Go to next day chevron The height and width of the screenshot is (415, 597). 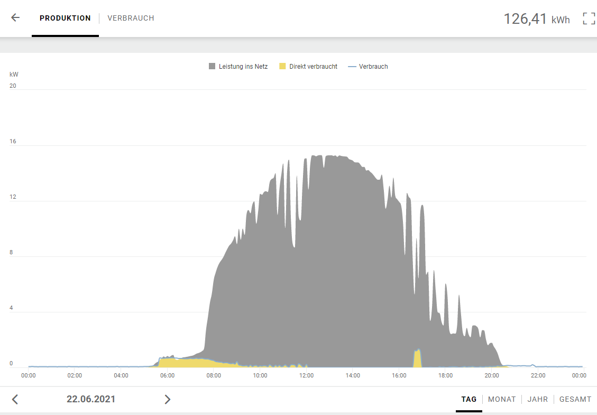pos(167,399)
